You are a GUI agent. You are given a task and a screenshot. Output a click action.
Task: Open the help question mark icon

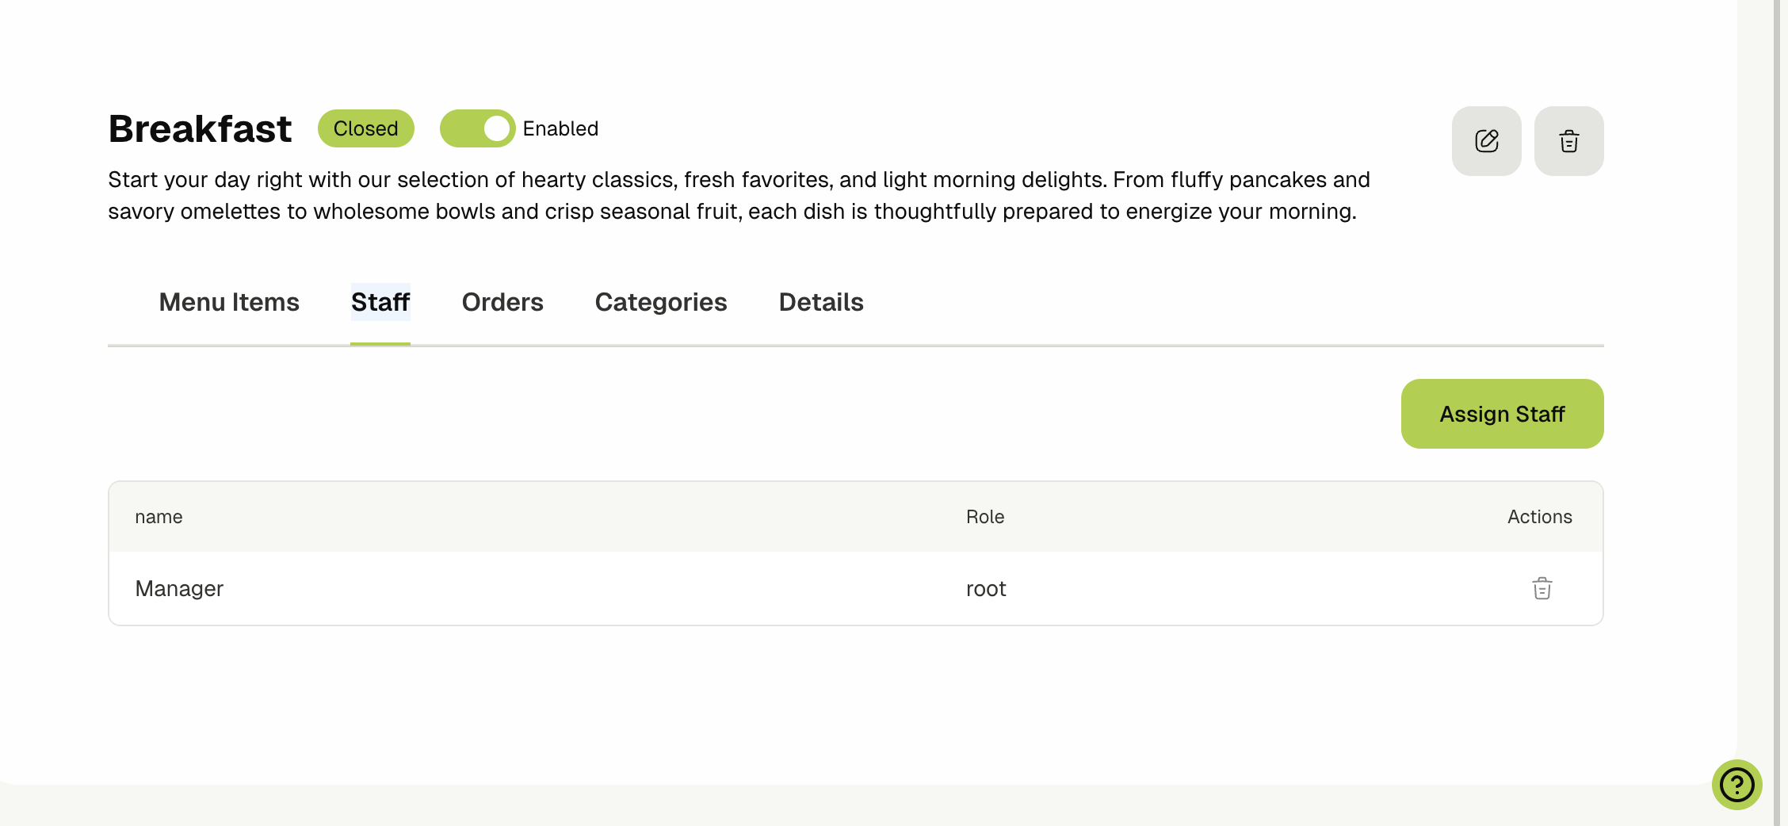coord(1736,785)
